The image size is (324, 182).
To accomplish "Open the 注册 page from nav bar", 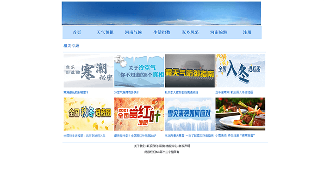I will point(247,32).
